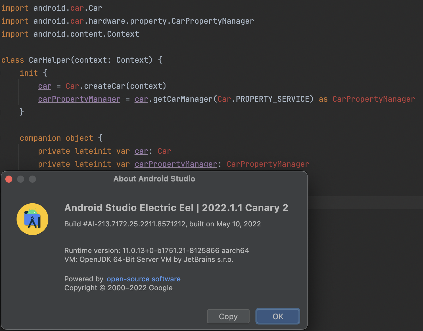Viewport: 423px width, 331px height.
Task: Close About Android Studio with red button
Action: (x=9, y=179)
